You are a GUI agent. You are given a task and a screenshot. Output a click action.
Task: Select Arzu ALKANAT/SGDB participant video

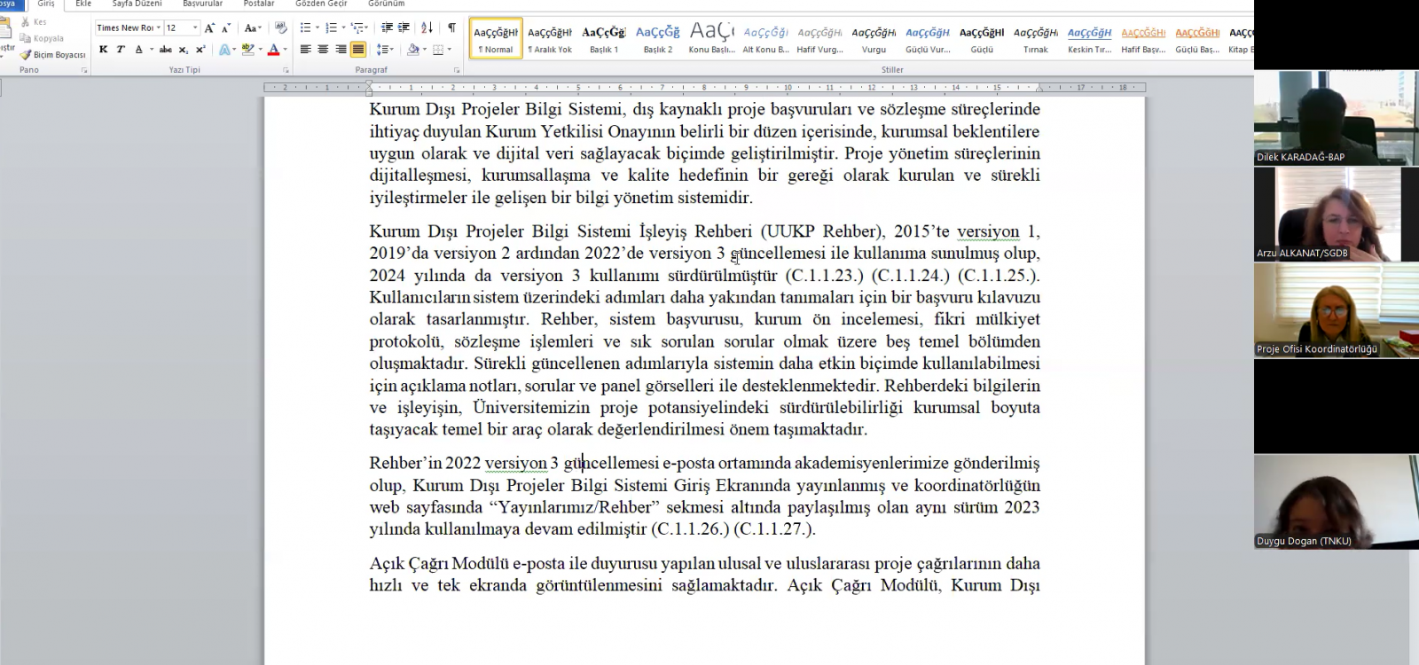[x=1337, y=214]
